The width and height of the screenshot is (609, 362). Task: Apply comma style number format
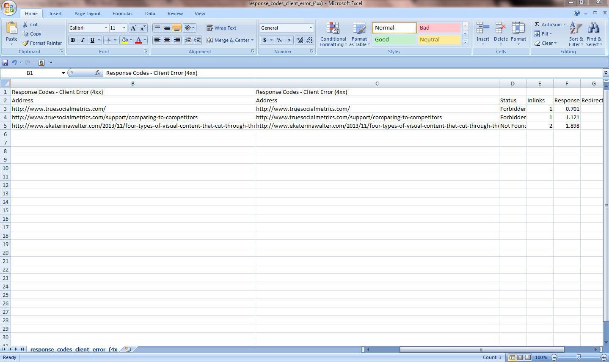pyautogui.click(x=289, y=40)
